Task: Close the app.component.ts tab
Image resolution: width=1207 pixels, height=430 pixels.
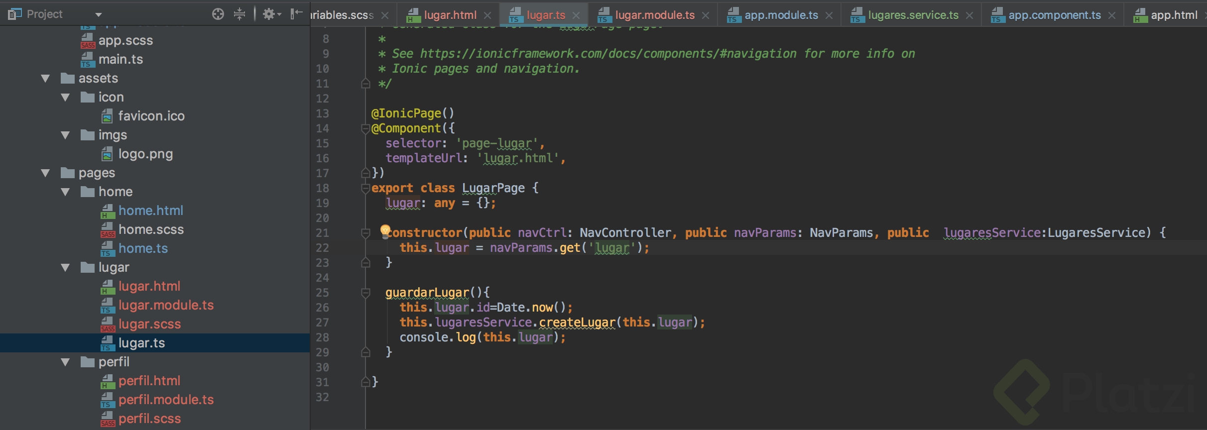Action: point(1112,15)
